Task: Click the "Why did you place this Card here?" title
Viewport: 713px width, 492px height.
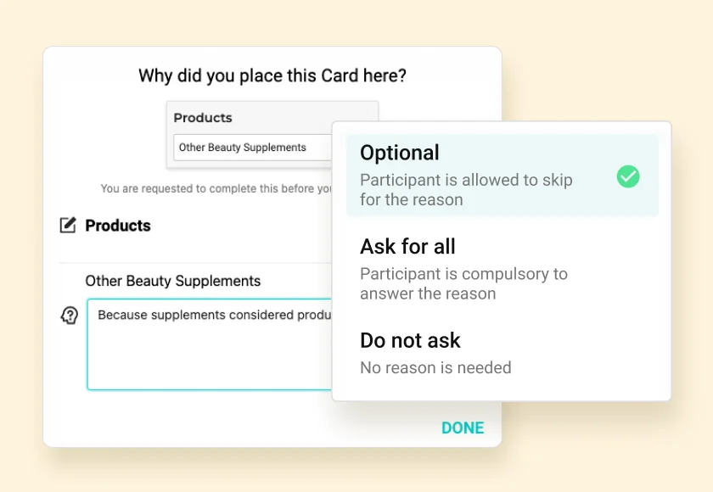Action: click(272, 75)
